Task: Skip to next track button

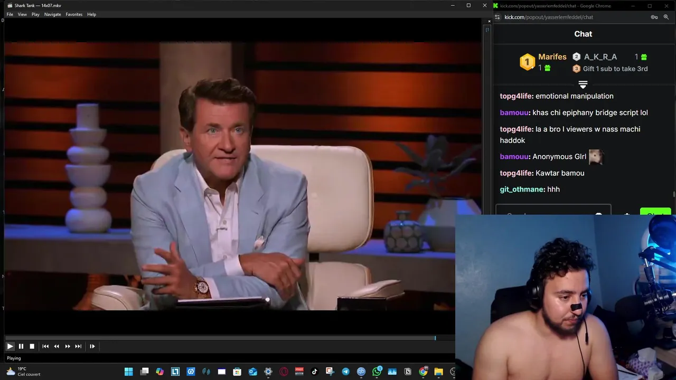Action: pos(78,346)
